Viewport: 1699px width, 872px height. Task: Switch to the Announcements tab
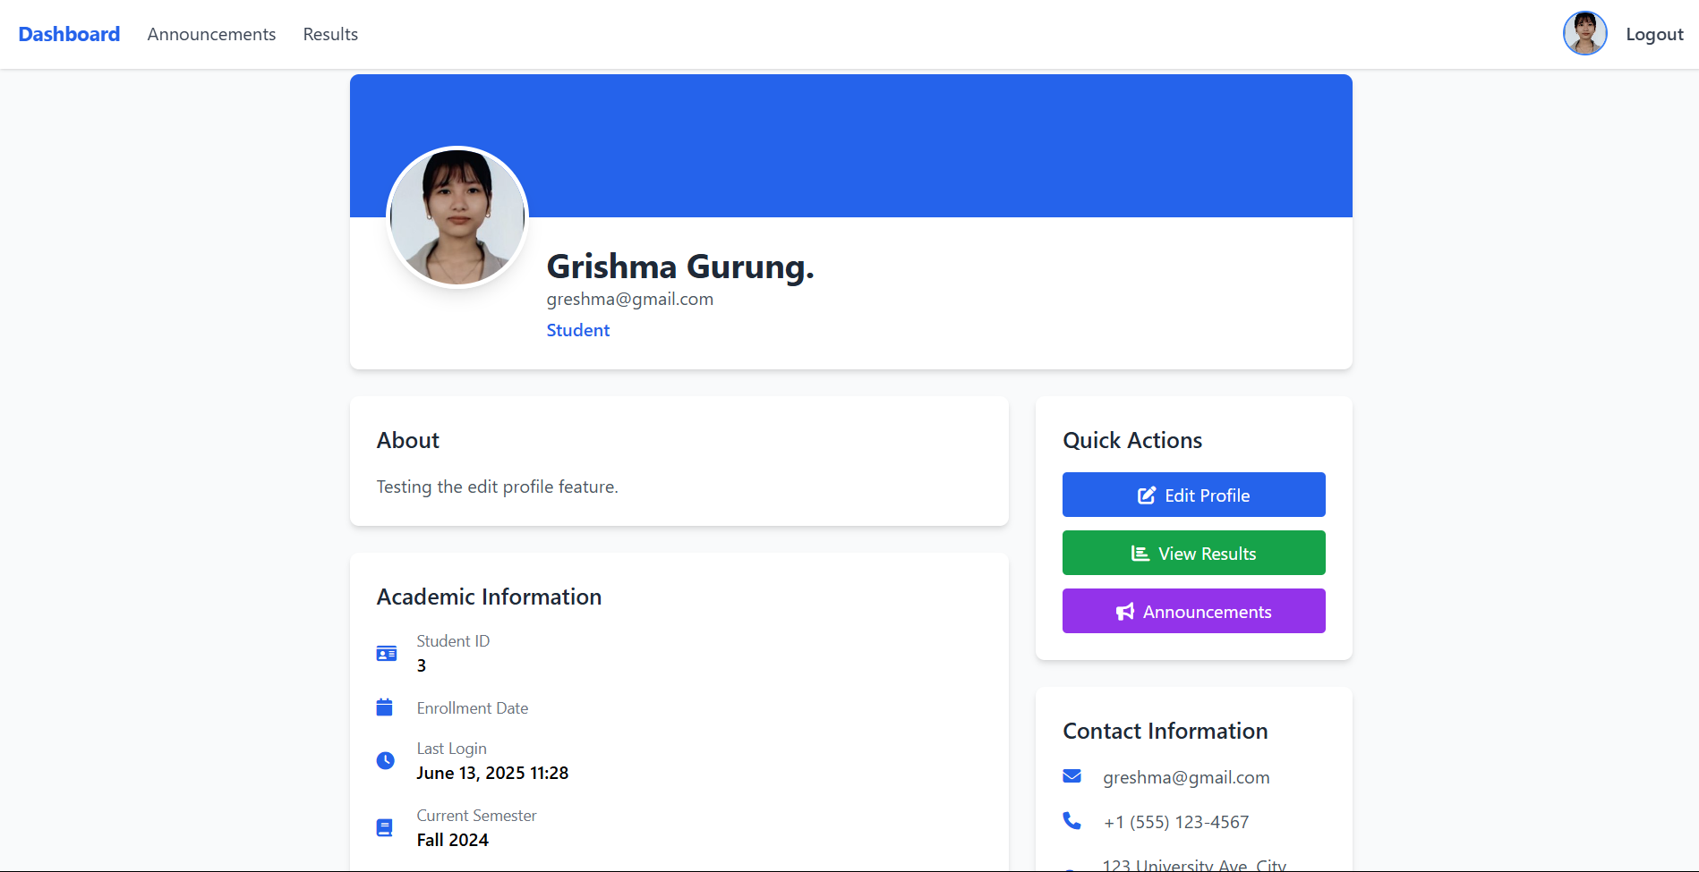click(211, 34)
